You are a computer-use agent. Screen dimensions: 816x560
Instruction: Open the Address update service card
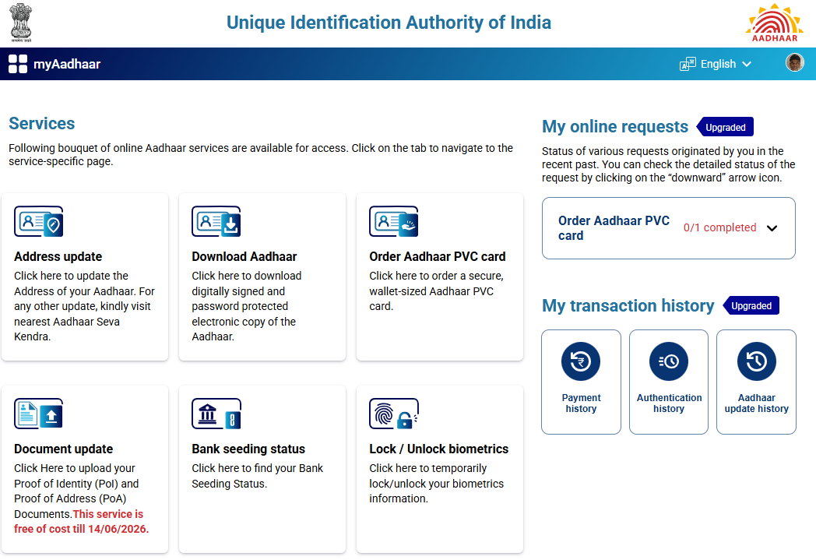(85, 276)
